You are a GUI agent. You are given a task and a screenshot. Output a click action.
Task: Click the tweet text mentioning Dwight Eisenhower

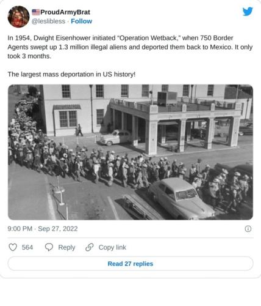pyautogui.click(x=130, y=47)
